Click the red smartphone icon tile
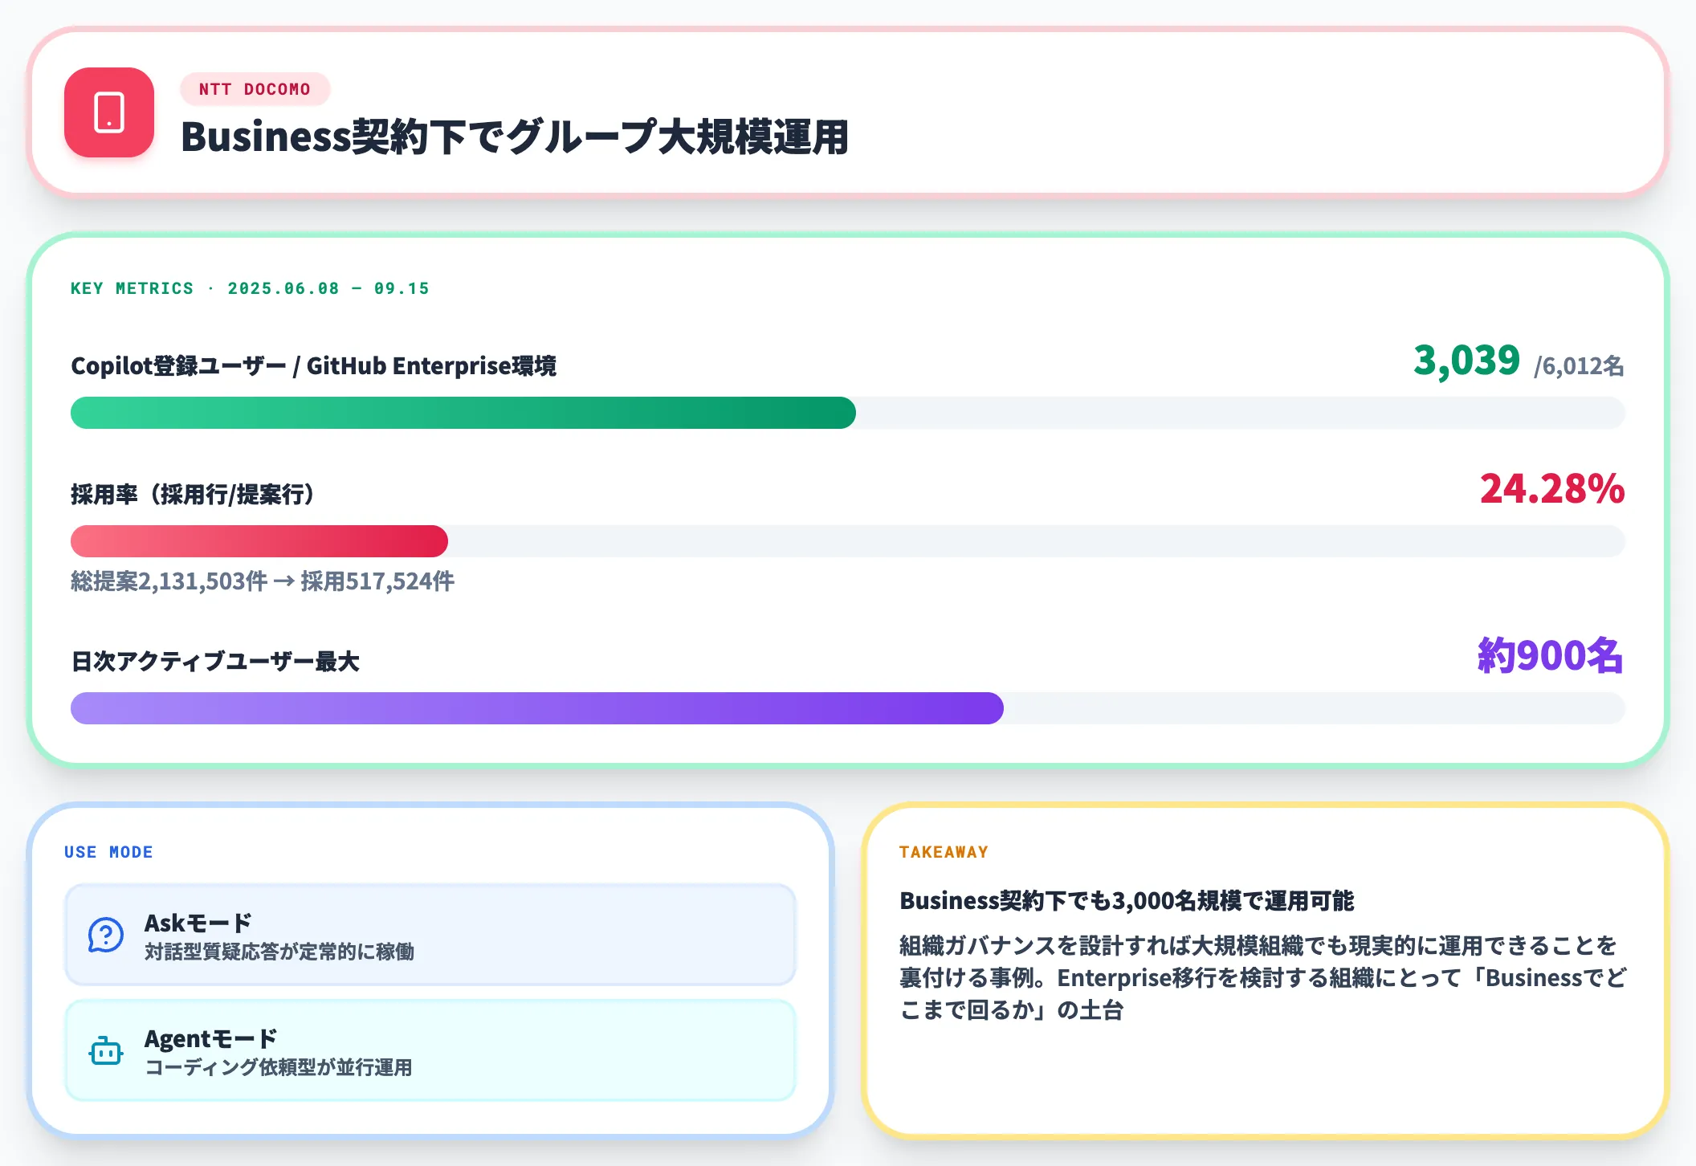This screenshot has height=1166, width=1696. click(109, 112)
